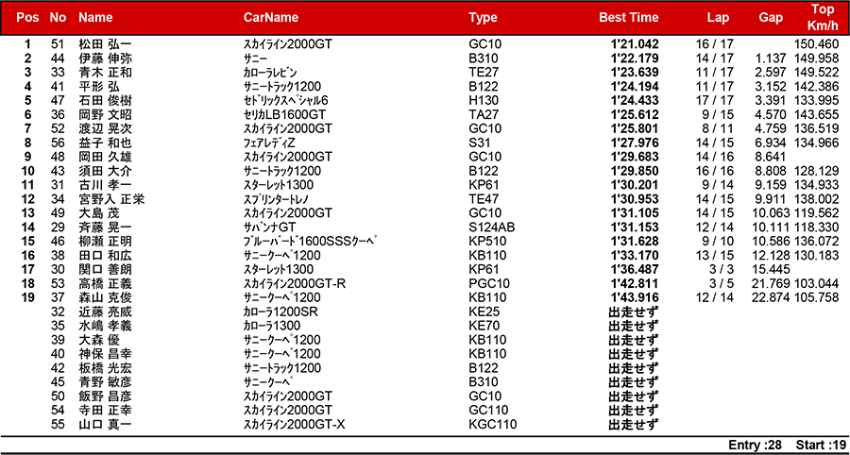This screenshot has height=455, width=850.
Task: Click gap value 22.874
Action: coord(772,298)
